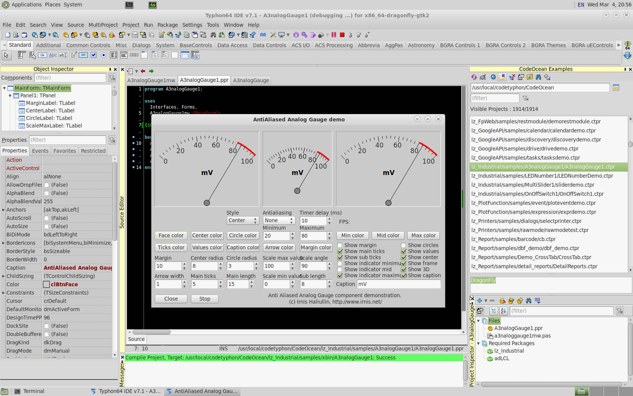The image size is (633, 396).
Task: Click the Caption mV input field
Action: pos(399,284)
